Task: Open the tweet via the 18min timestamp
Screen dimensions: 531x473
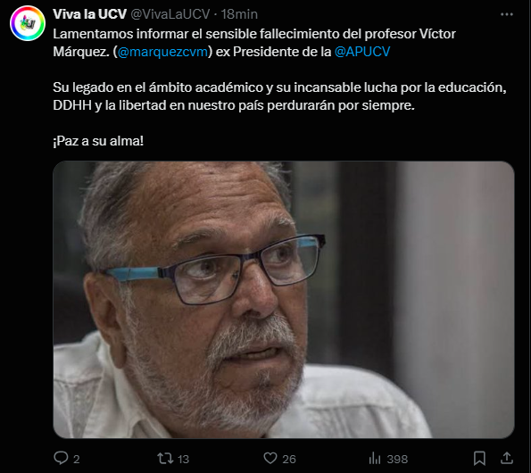Action: (x=239, y=14)
